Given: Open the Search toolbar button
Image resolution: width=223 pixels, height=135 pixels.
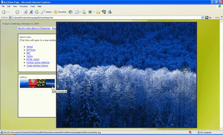Looking at the screenshot, I should (x=46, y=12).
